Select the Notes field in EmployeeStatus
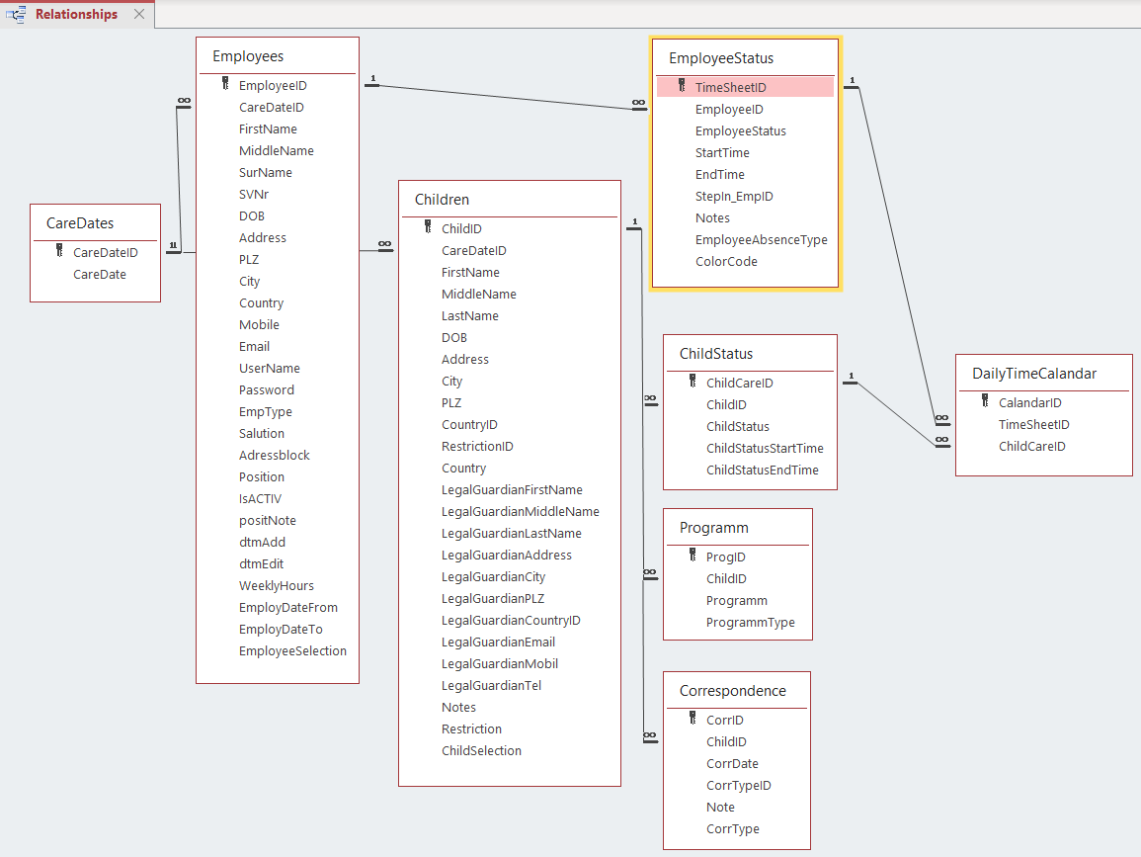 click(x=712, y=217)
